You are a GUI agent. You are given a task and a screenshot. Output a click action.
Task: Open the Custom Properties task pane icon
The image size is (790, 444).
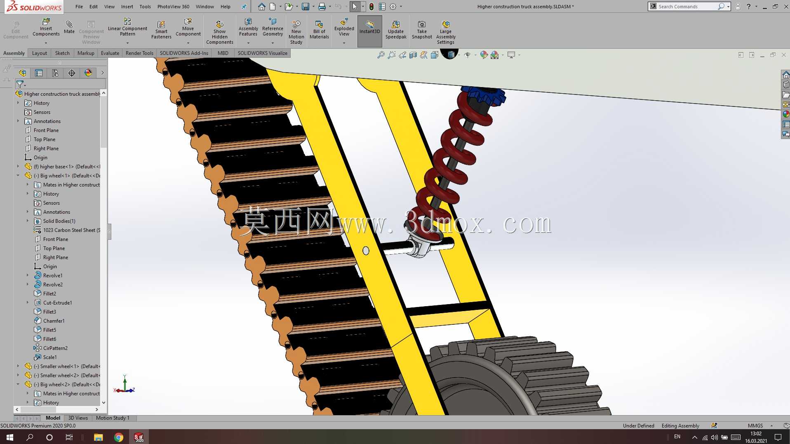pyautogui.click(x=786, y=124)
